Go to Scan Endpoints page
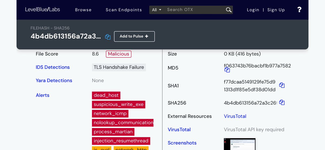Viewport: 325px width, 150px height. [x=123, y=10]
